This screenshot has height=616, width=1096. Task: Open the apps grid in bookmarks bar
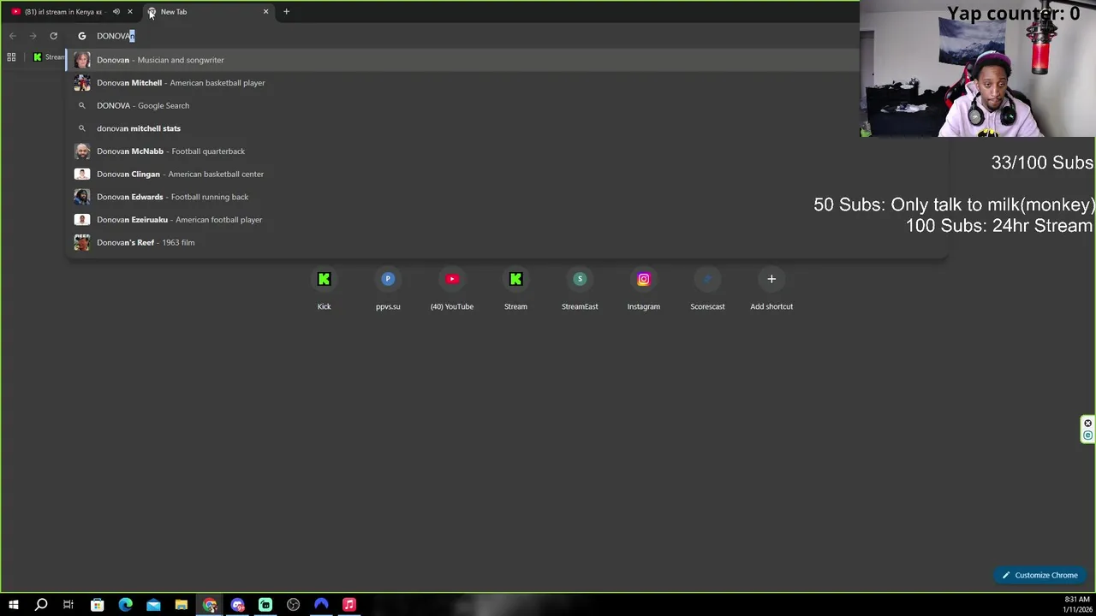click(x=11, y=57)
